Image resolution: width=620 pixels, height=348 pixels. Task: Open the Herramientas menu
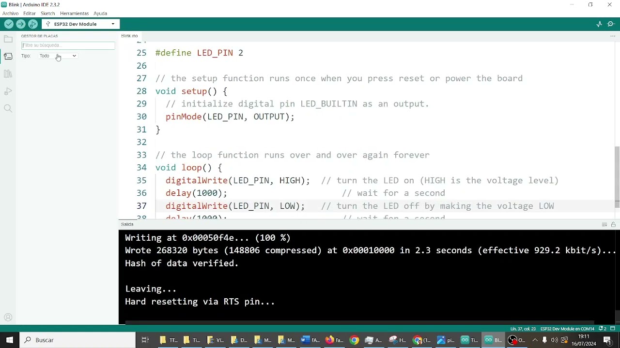click(74, 14)
